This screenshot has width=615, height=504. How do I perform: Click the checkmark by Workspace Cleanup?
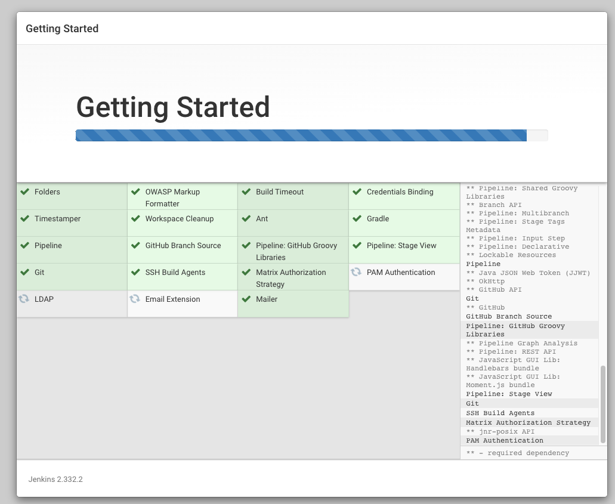136,218
